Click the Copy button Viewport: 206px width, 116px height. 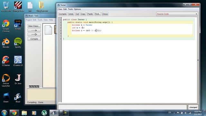[x=83, y=14]
